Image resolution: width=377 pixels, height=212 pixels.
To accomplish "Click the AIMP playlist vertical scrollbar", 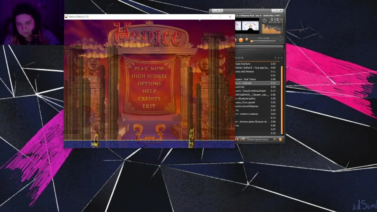I will (282, 100).
